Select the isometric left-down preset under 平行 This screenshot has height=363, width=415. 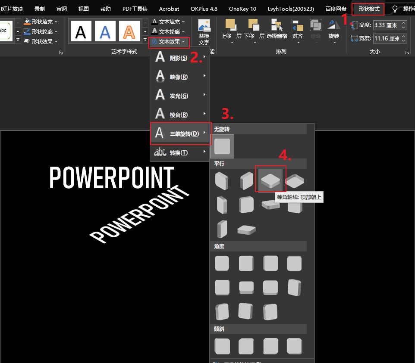coord(222,181)
